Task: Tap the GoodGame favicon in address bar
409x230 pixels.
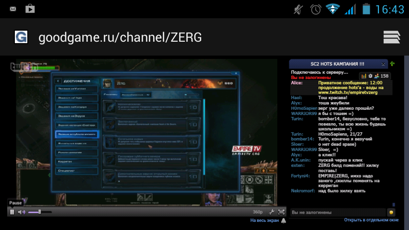Action: (21, 37)
